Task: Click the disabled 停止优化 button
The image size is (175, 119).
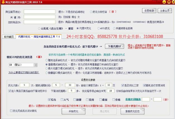Action: [105, 111]
